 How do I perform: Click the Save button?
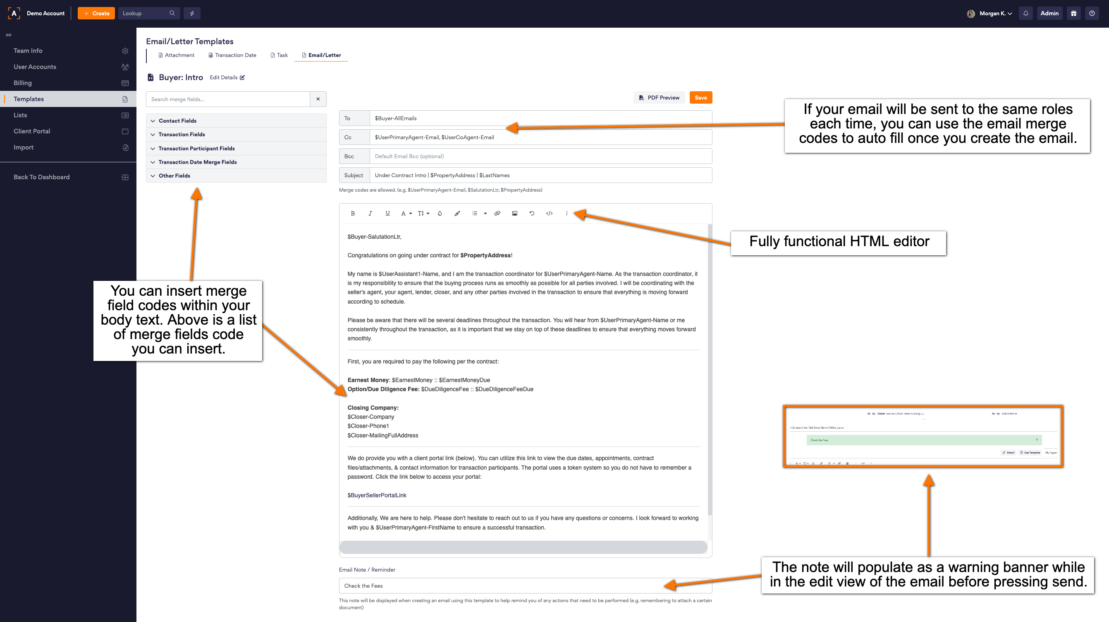(x=700, y=97)
